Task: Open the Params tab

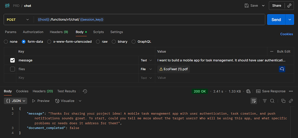Action: click(11, 32)
